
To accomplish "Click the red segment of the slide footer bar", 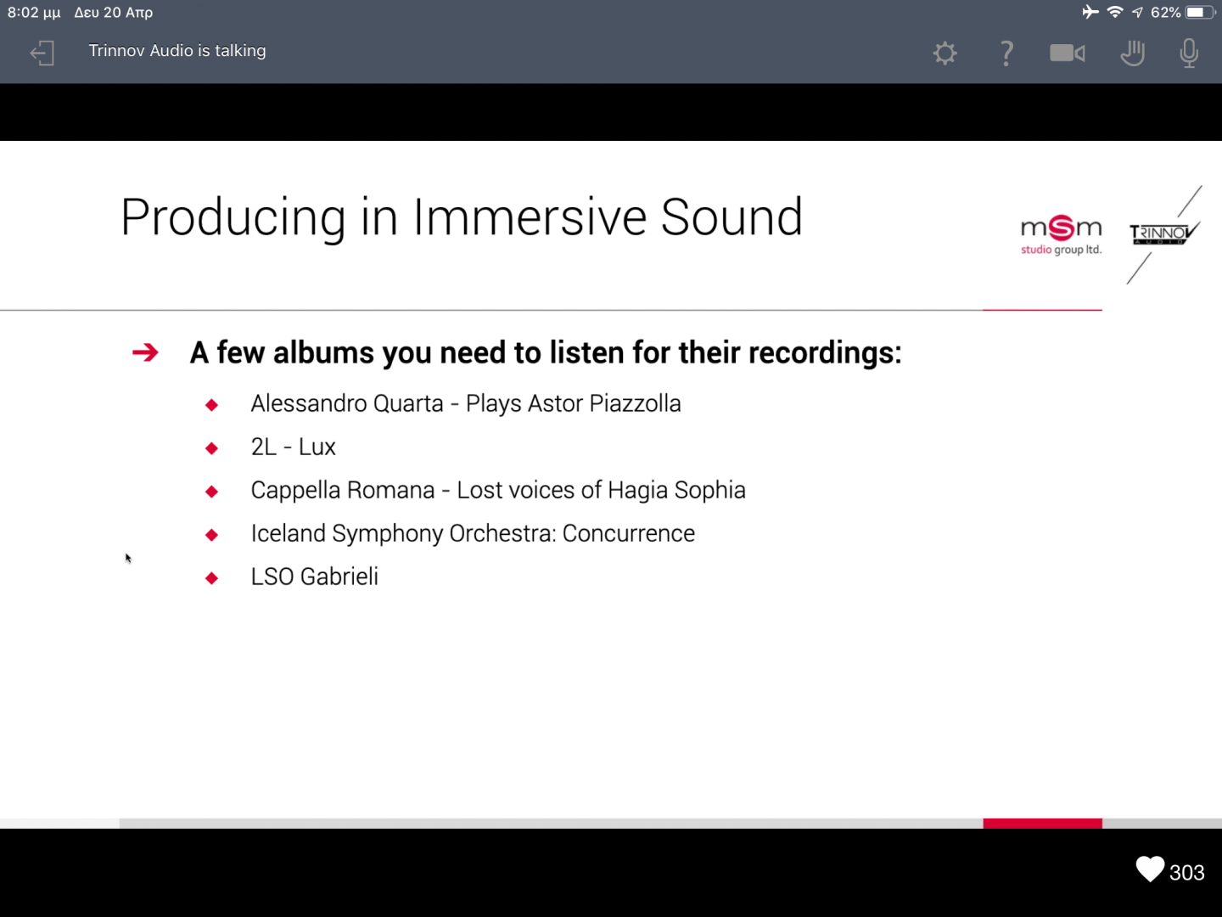I will coord(1042,823).
